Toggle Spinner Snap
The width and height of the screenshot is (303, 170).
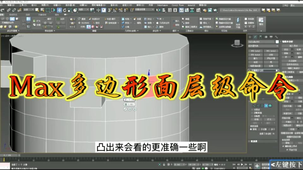[x=126, y=10]
